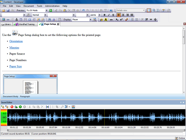Screen dimensions: 186x140
Task: Select the Paragraph breadcrumb
Action: click(x=25, y=97)
